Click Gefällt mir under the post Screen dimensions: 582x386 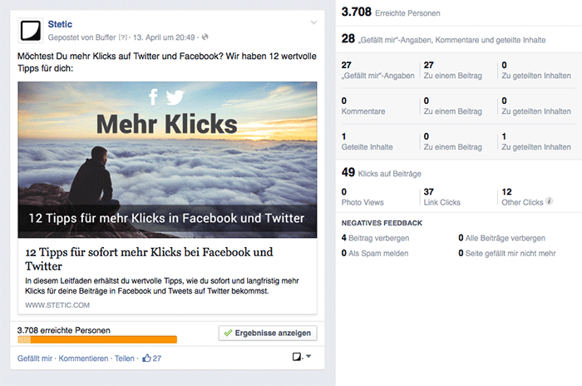(x=35, y=359)
